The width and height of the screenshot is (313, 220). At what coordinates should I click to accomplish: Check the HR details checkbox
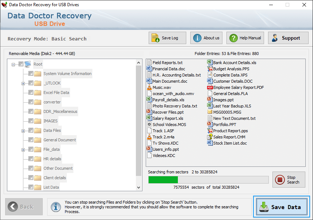[x=31, y=159]
